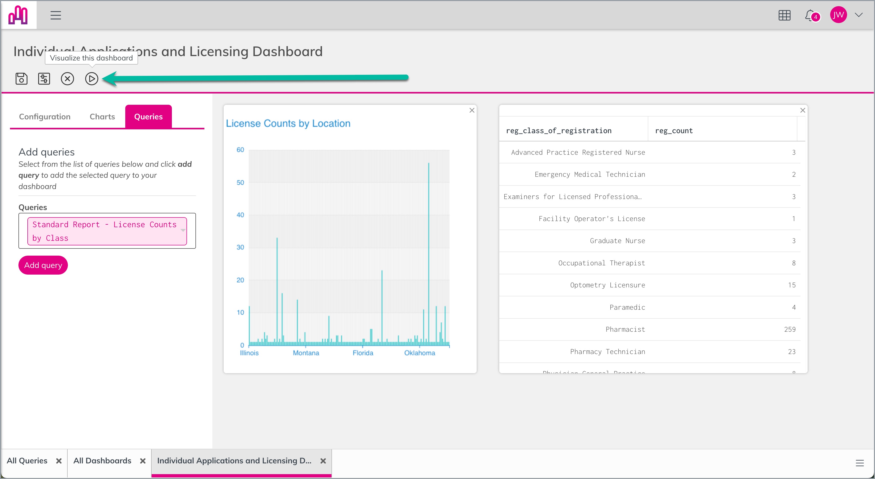The width and height of the screenshot is (875, 479).
Task: Select Optometry Licensure row
Action: pos(649,285)
